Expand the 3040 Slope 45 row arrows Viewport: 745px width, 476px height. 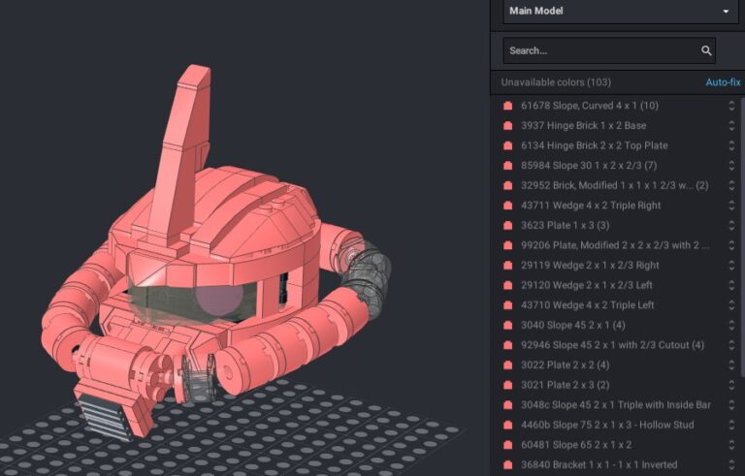click(731, 325)
